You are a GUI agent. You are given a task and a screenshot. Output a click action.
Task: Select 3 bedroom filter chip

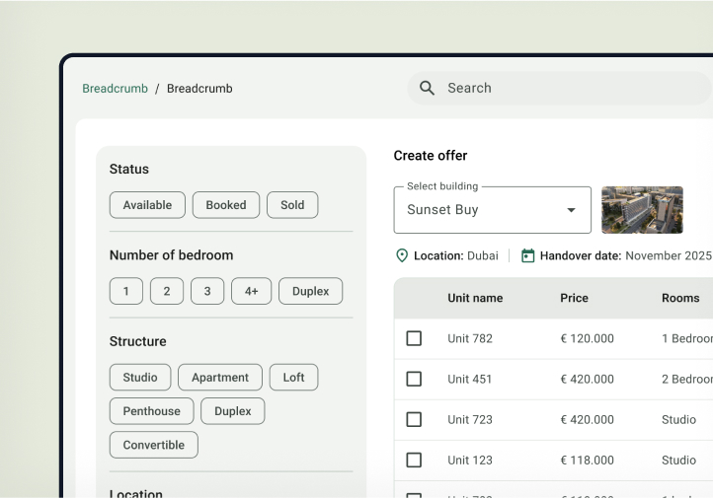pos(207,291)
